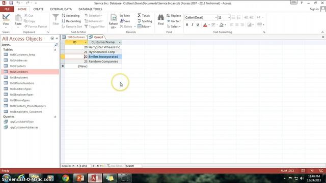The width and height of the screenshot is (326, 183).
Task: Click the Paste icon
Action: click(18, 18)
